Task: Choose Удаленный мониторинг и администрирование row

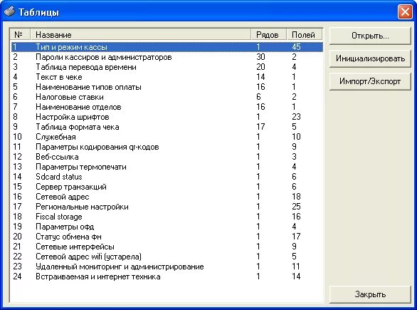Action: pyautogui.click(x=167, y=267)
